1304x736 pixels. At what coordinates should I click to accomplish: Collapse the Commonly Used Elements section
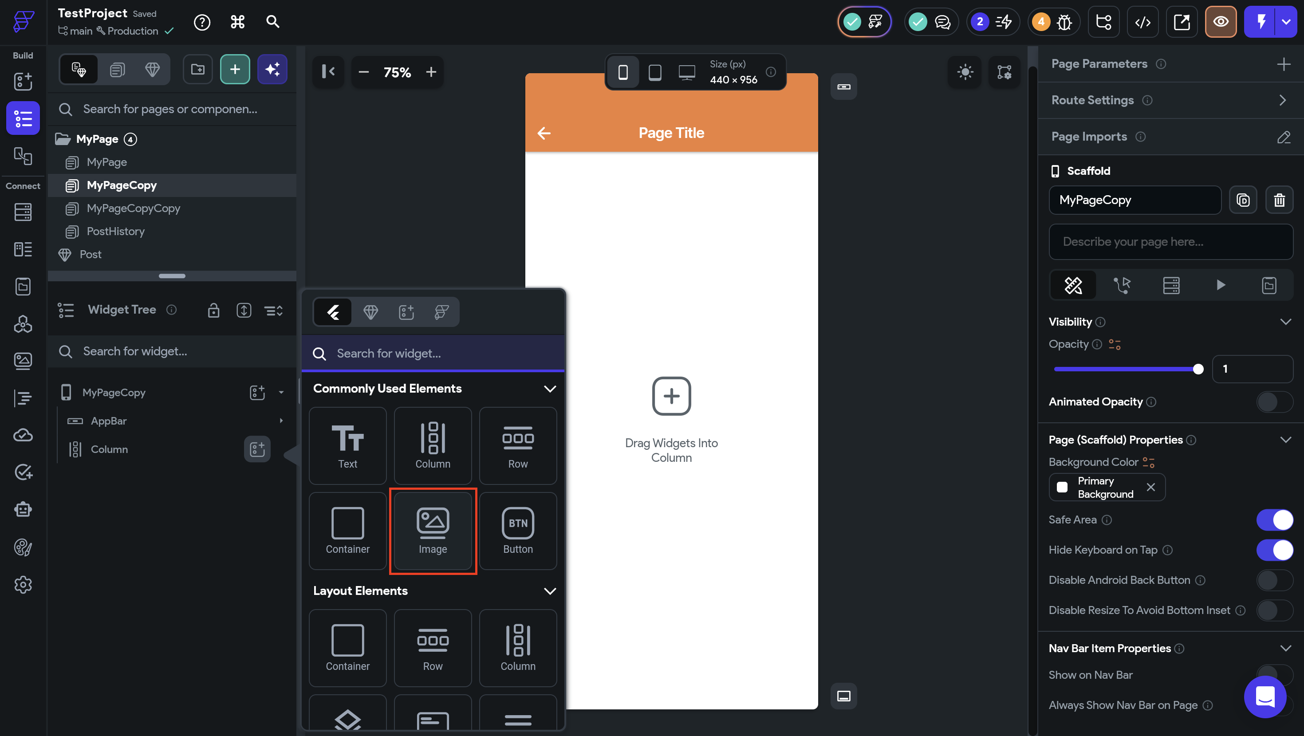point(550,388)
